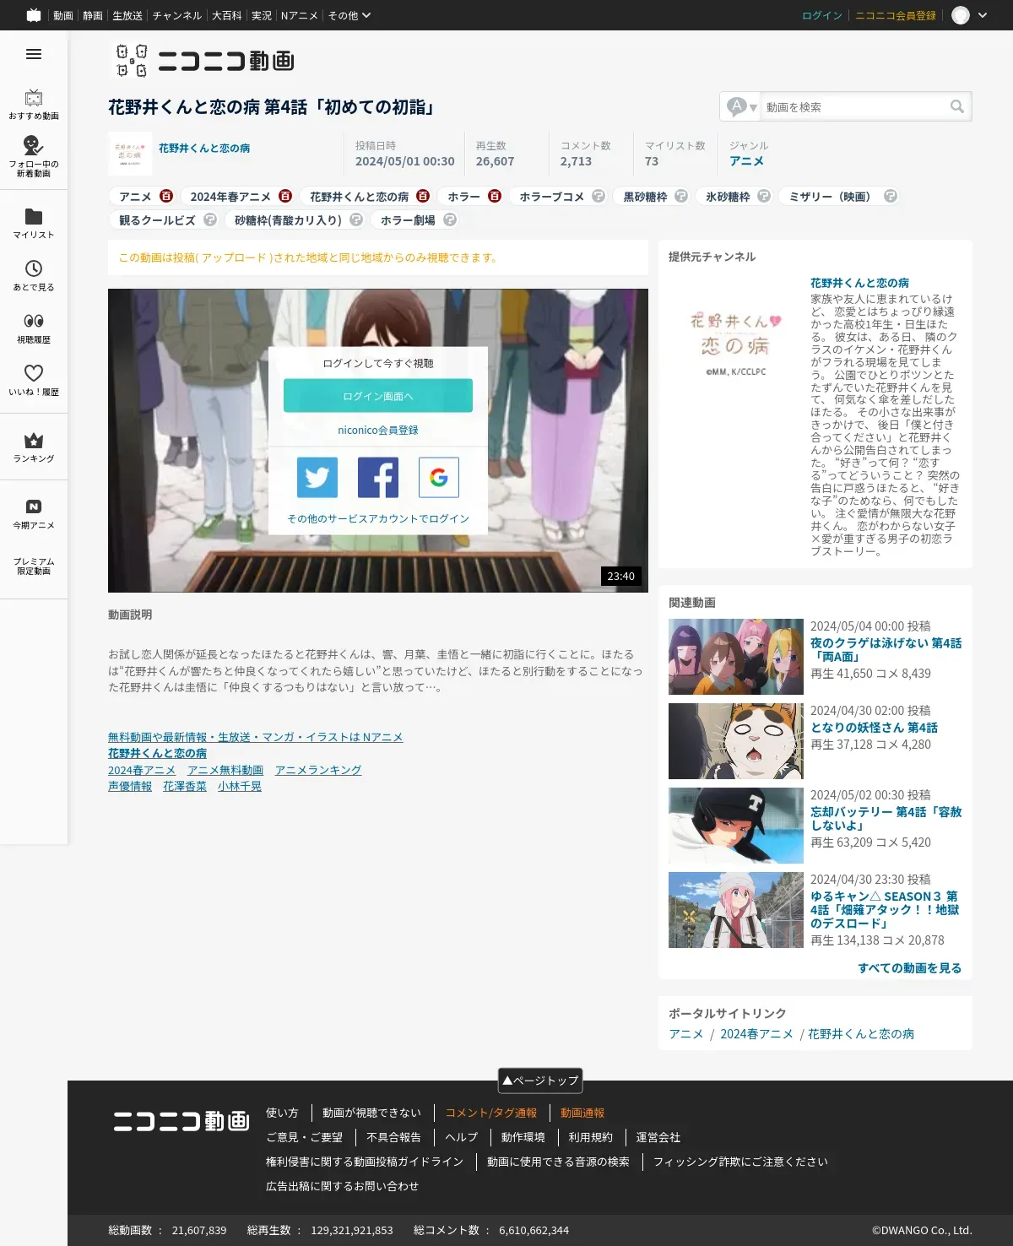Expand the account menu chevron at top right
This screenshot has width=1013, height=1246.
coord(983,15)
